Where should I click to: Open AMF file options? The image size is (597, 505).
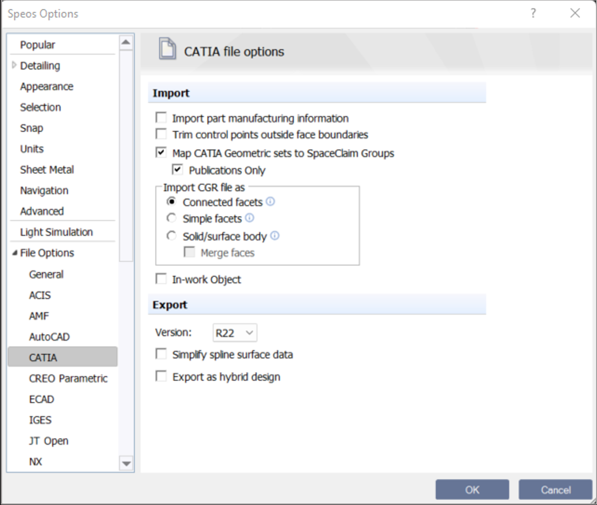tap(39, 316)
